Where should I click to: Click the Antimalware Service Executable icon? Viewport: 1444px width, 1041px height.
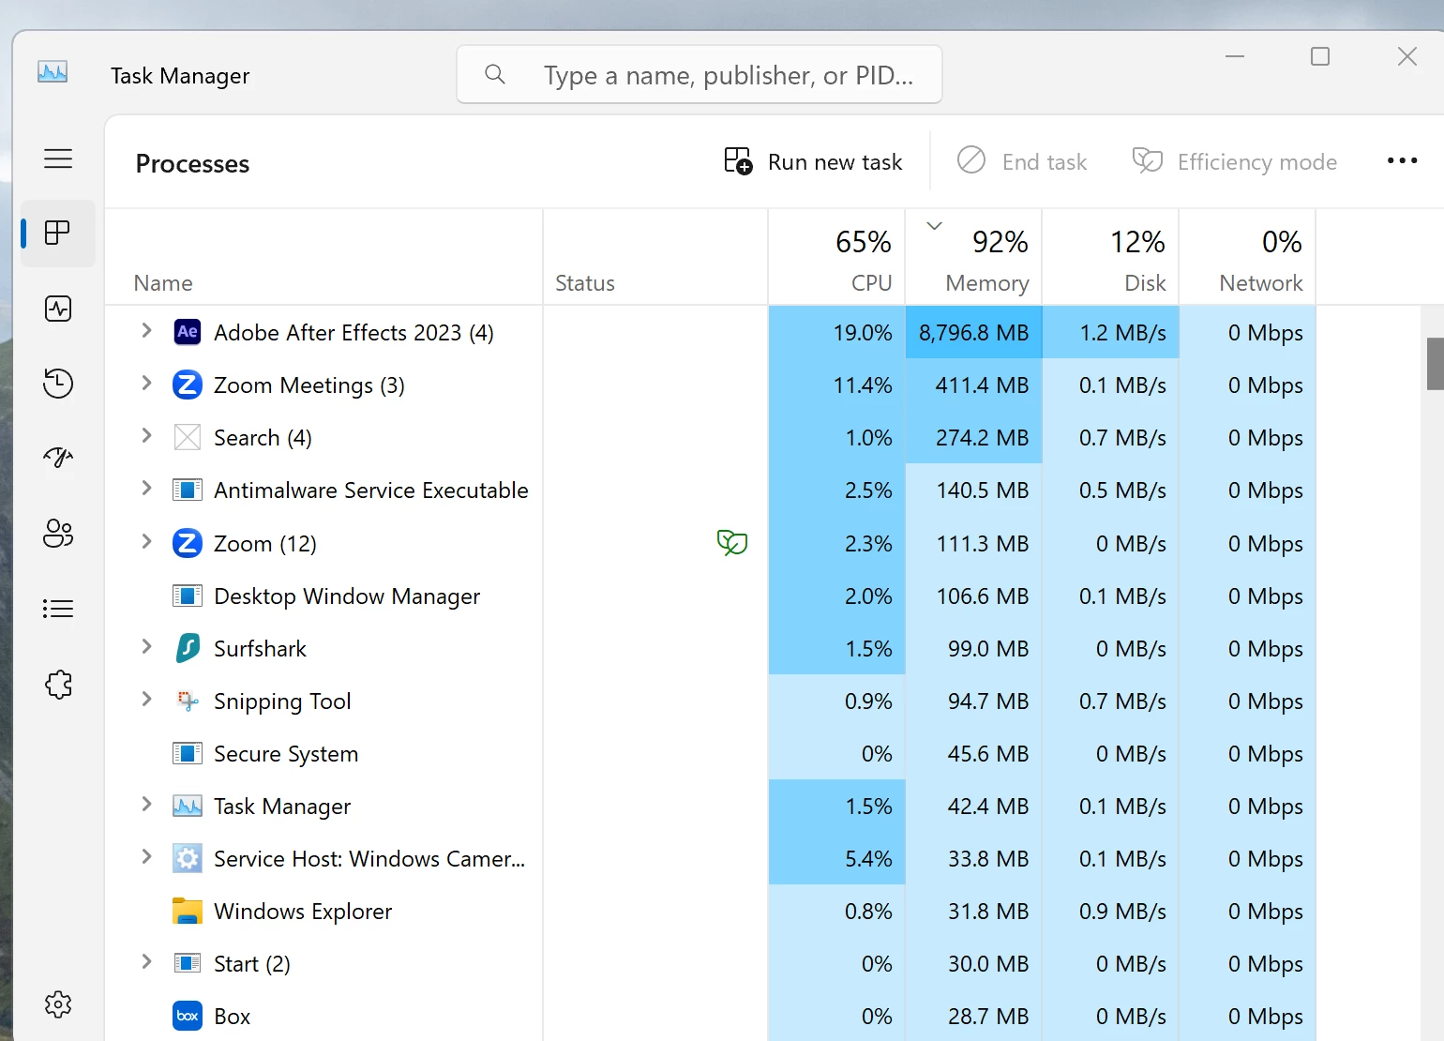pos(188,490)
